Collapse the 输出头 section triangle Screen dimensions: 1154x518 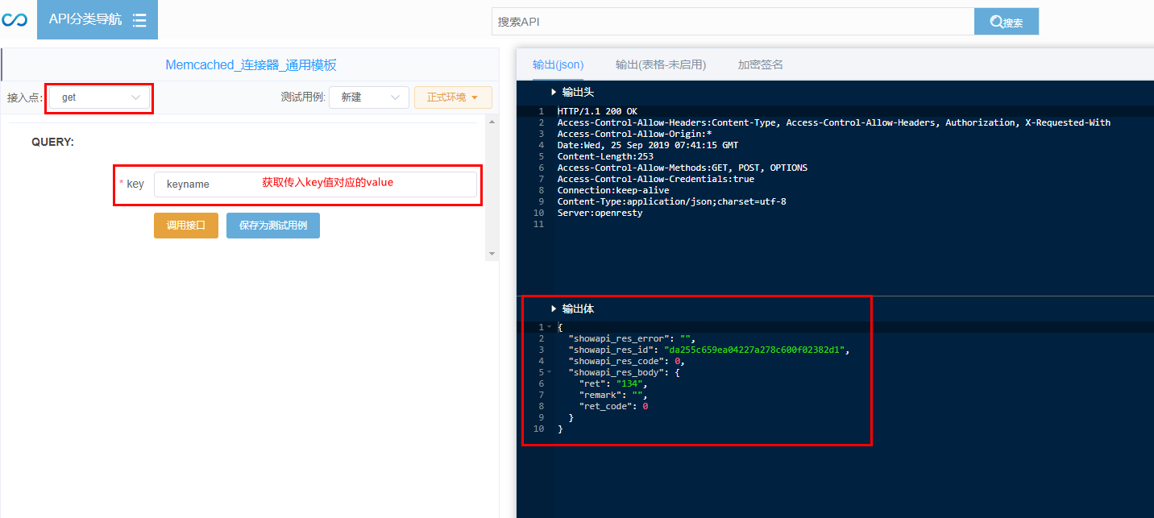click(x=554, y=93)
